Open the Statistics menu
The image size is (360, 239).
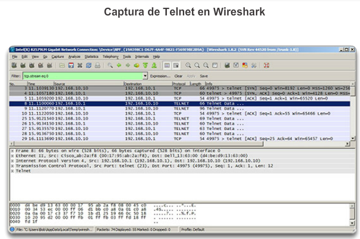tap(91, 56)
